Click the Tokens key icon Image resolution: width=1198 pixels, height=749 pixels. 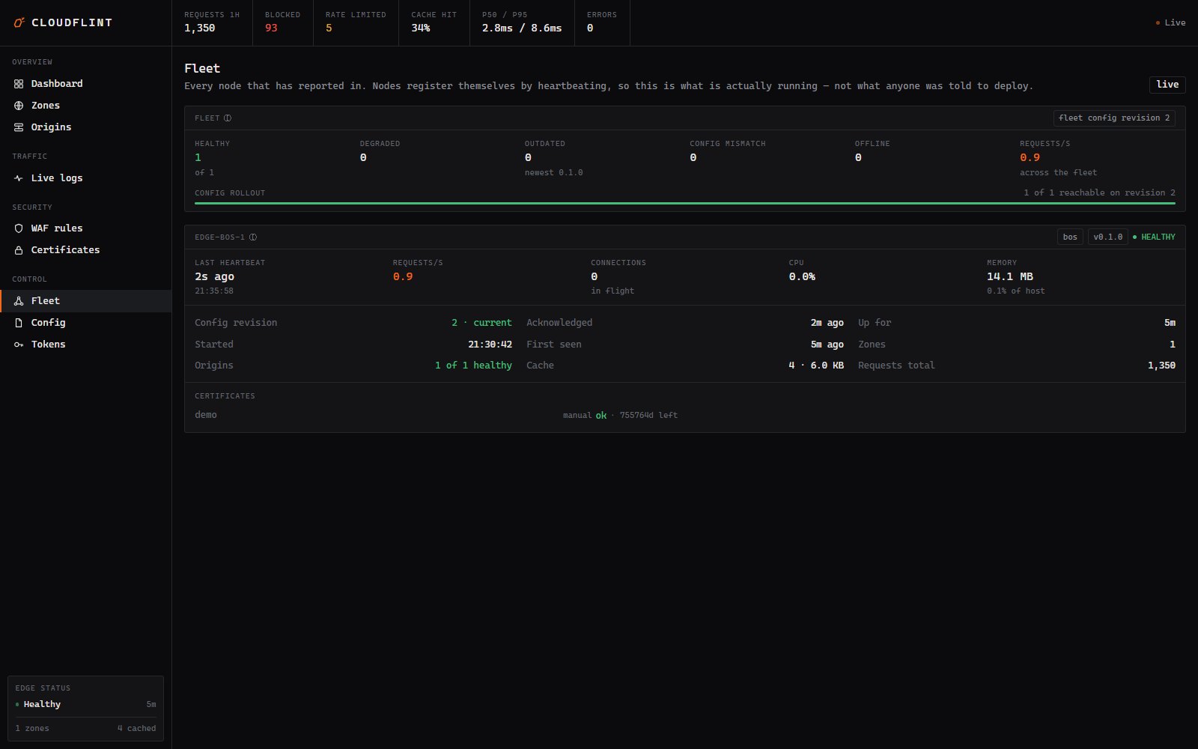pyautogui.click(x=19, y=345)
